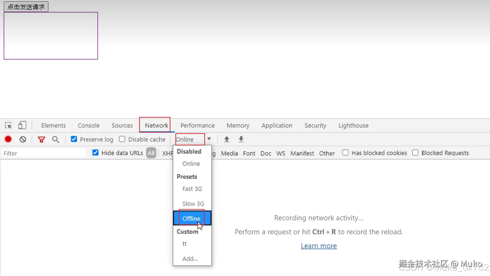Choose the Slow 3G preset
Viewport: 490px width, 276px height.
coord(192,204)
